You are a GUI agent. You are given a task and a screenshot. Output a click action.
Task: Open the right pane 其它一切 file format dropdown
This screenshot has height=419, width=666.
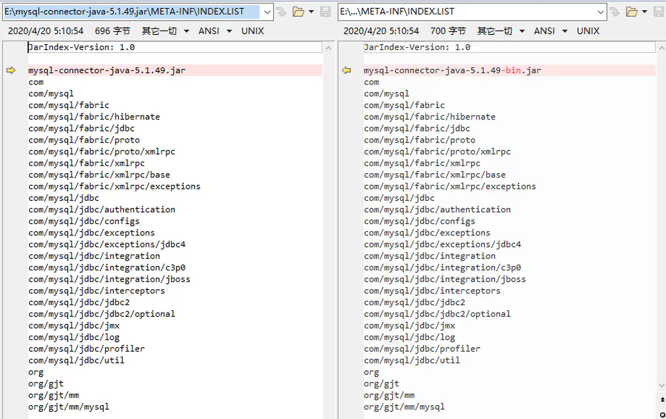click(x=501, y=31)
